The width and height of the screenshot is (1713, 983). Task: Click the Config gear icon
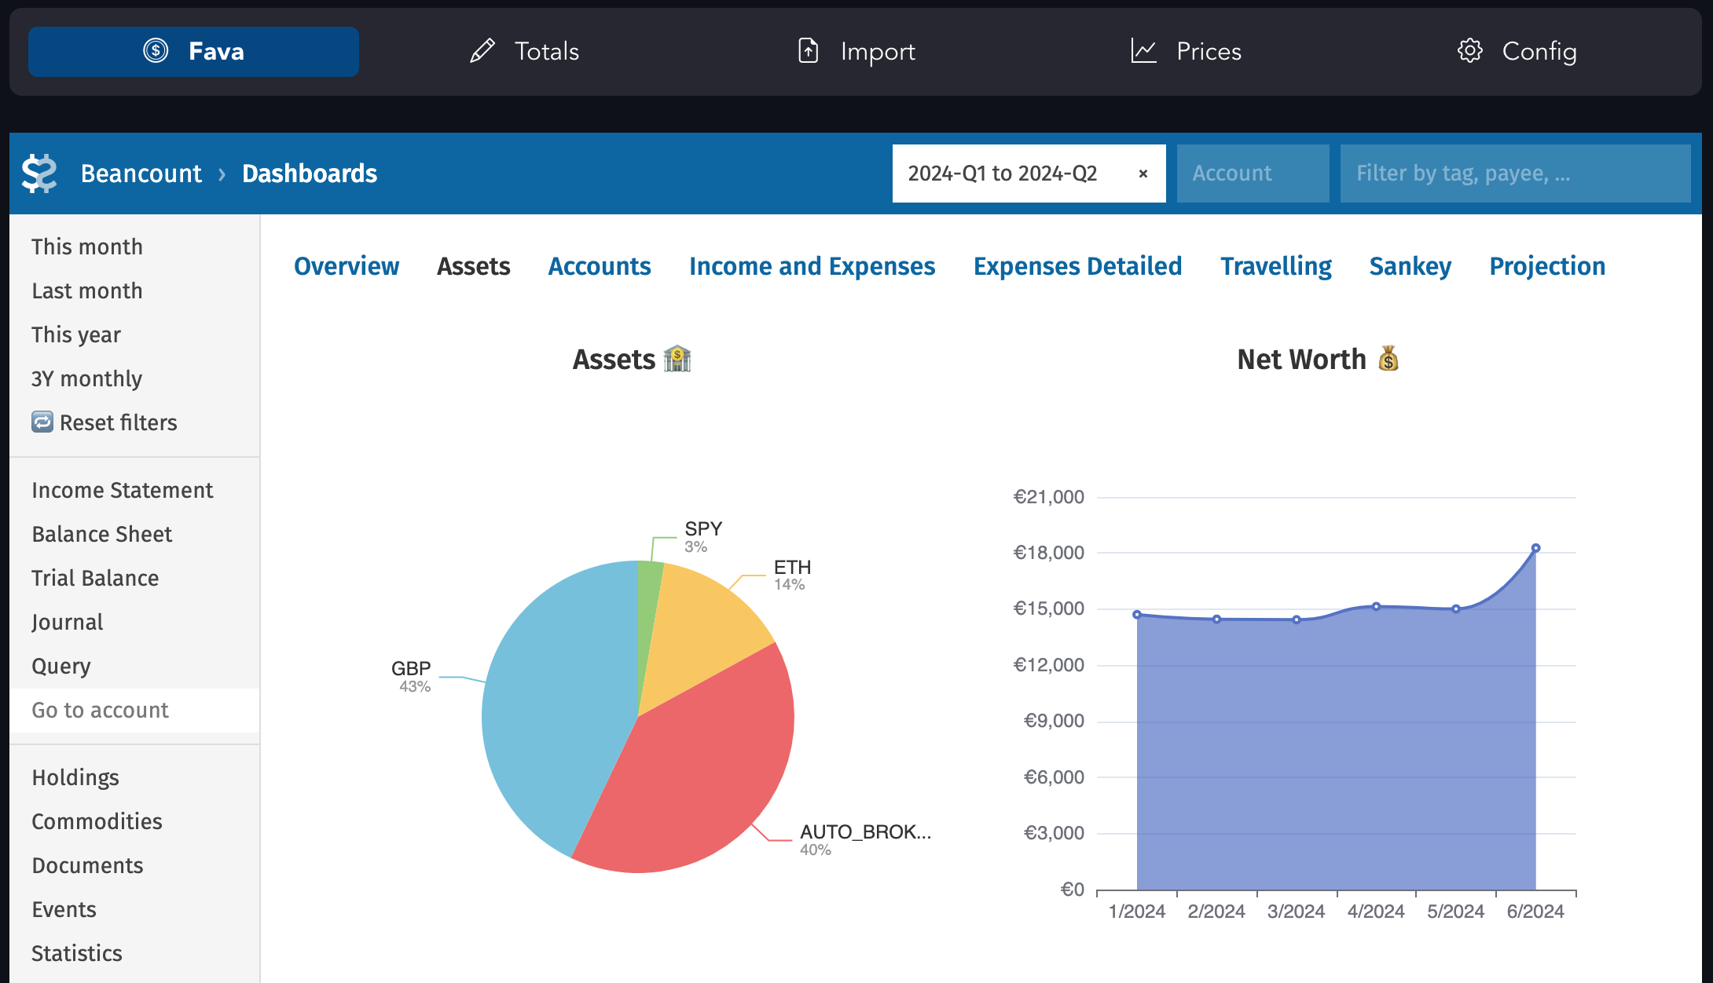click(x=1469, y=51)
